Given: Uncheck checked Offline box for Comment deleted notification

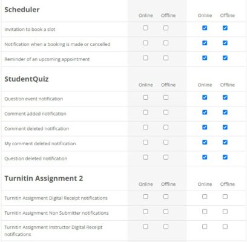Looking at the screenshot, I should 225,127.
